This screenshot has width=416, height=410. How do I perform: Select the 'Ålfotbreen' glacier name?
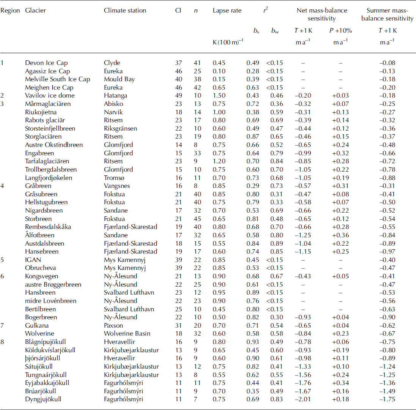[x=40, y=235]
